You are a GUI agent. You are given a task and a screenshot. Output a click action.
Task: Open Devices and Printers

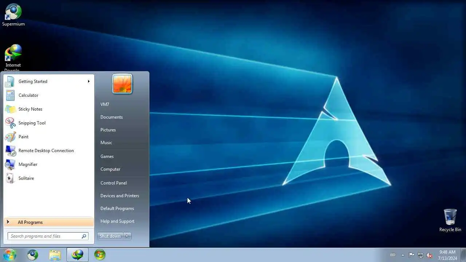[x=120, y=196]
